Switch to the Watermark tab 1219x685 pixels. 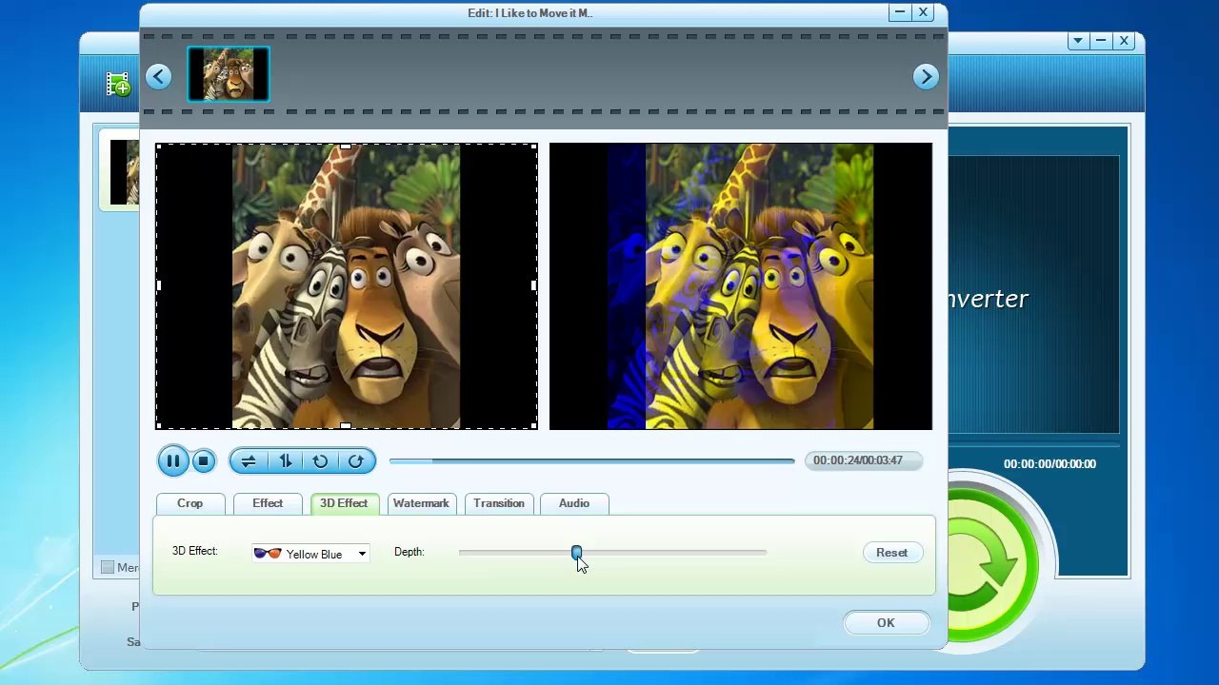(421, 503)
